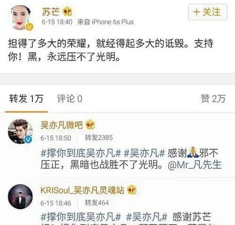Open 苏芒's profile avatar
The height and width of the screenshot is (225, 235).
point(22,18)
